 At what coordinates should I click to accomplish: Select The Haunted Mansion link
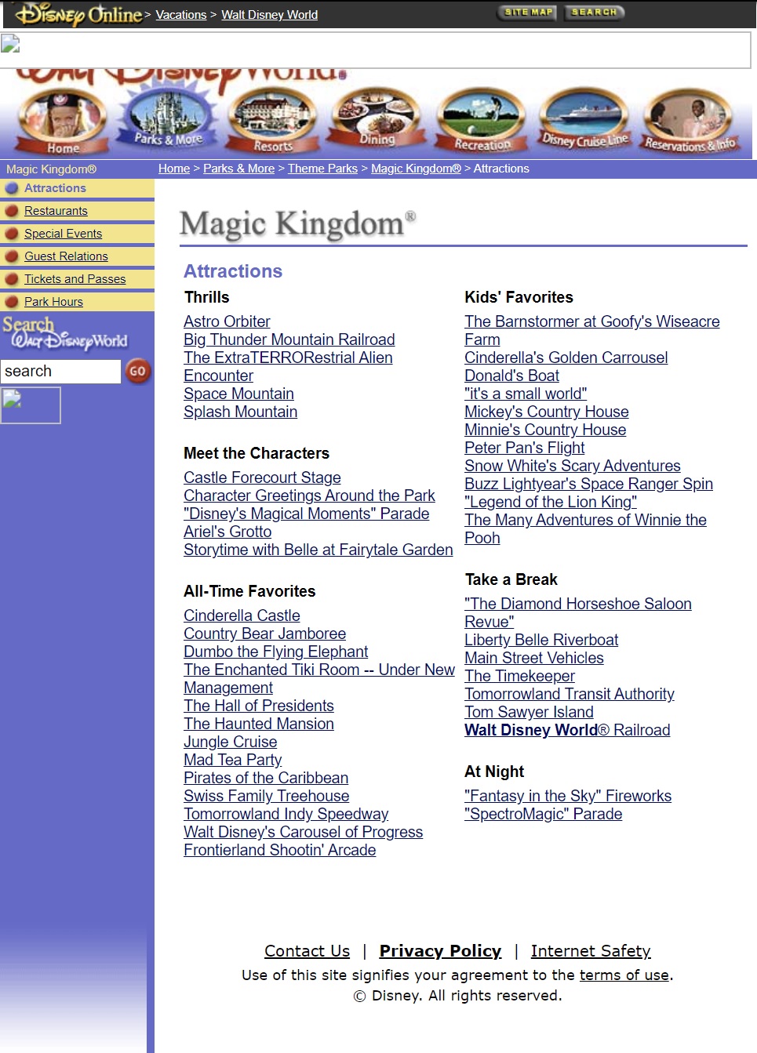[x=258, y=724]
